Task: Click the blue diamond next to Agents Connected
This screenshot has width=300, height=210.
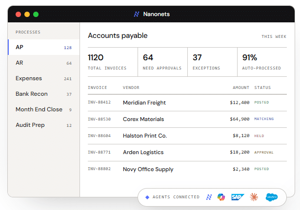Action: (x=147, y=197)
